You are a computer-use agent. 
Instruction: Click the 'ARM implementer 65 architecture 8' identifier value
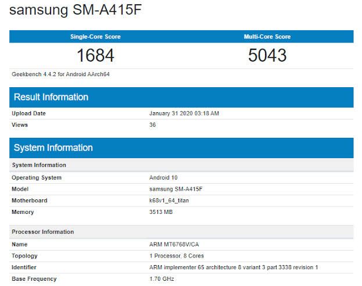coord(234,267)
